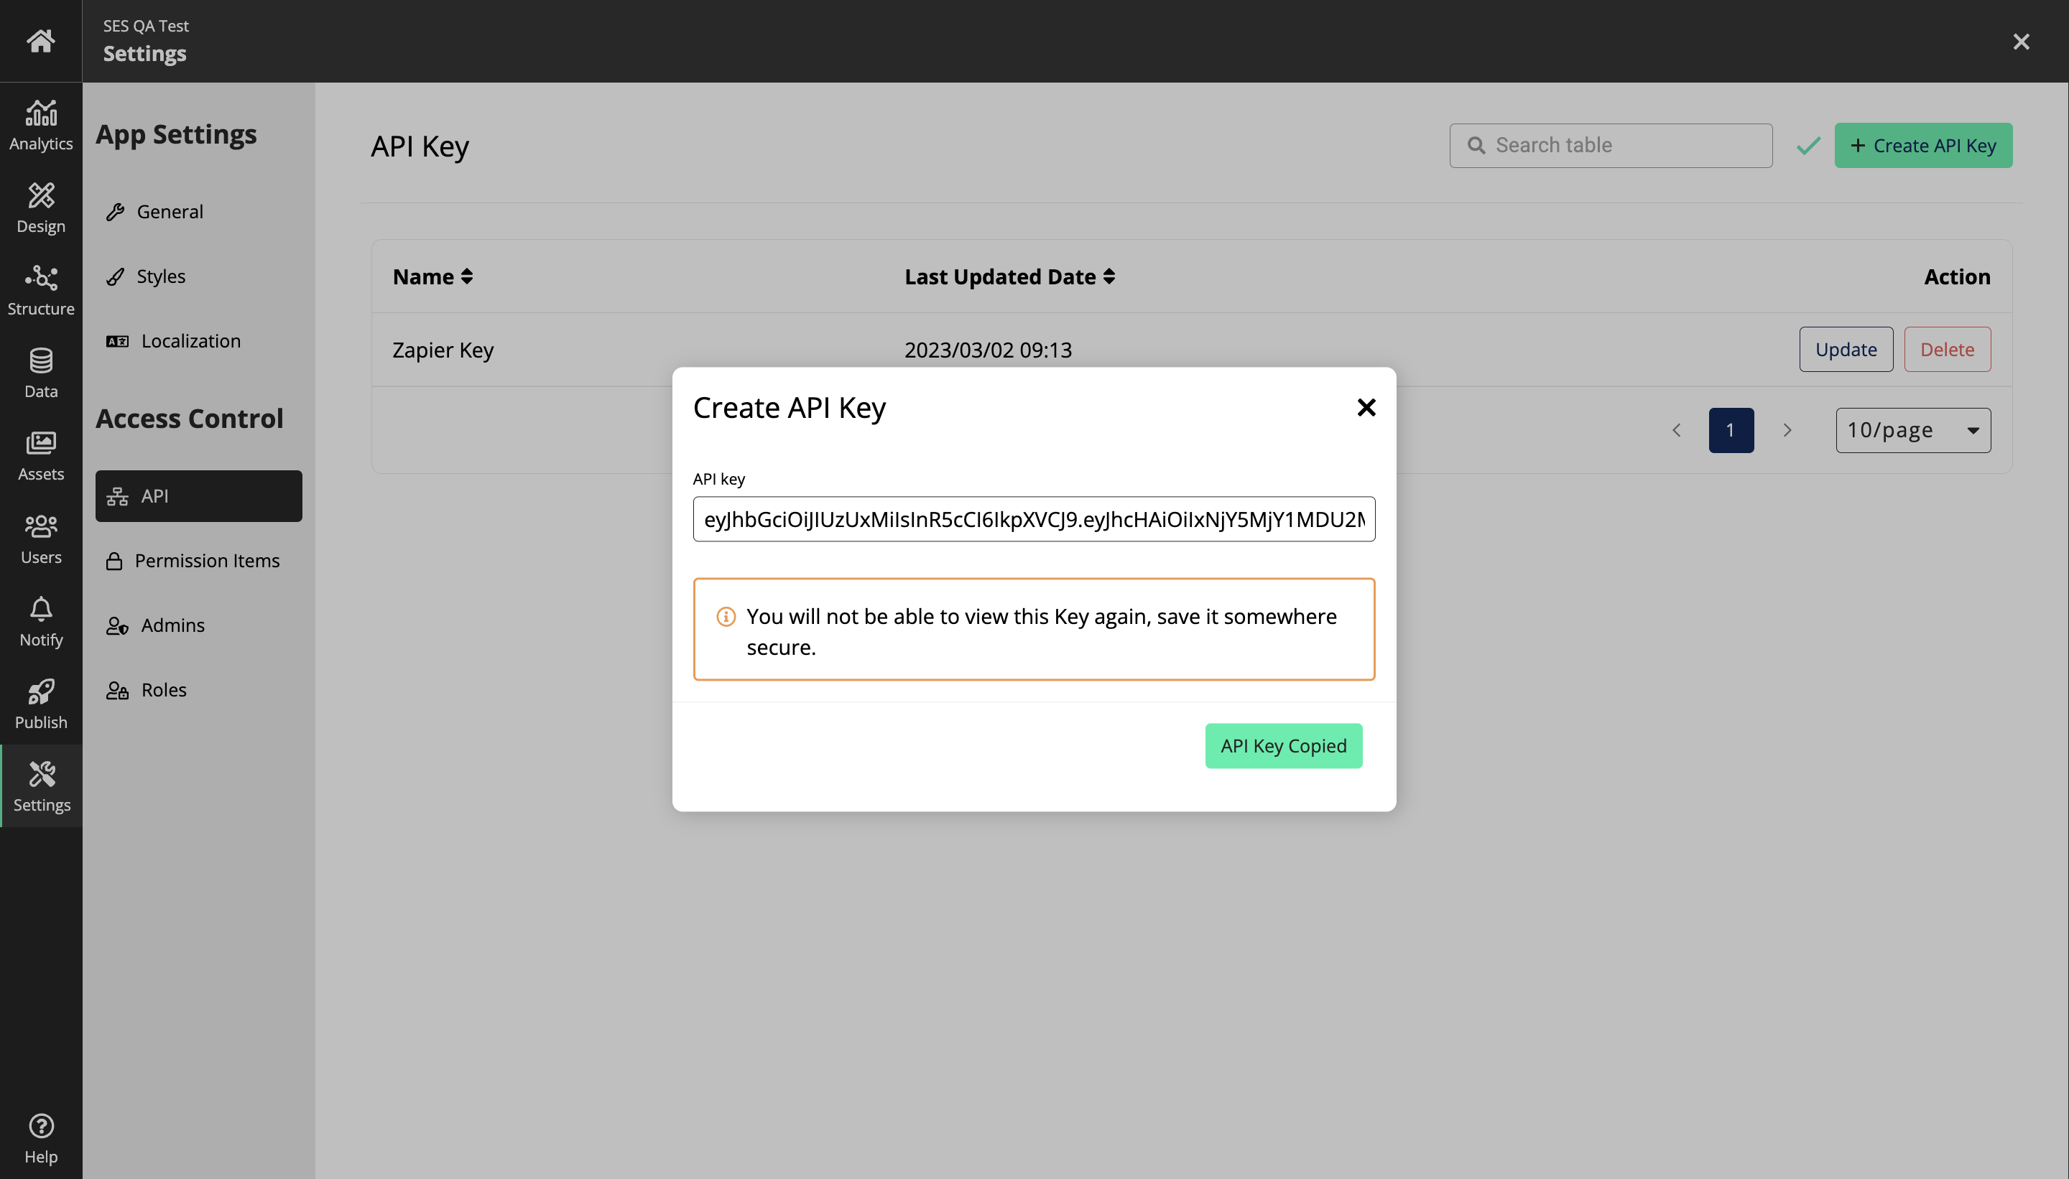Click the SES QA Test app name
The width and height of the screenshot is (2069, 1179).
tap(146, 26)
